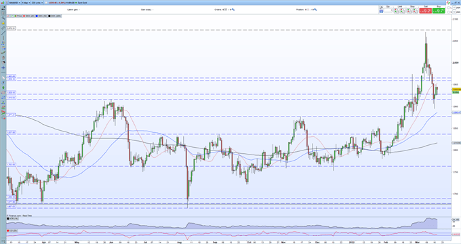Toggle the green checkmark in indicator legend
Image resolution: width=461 pixels, height=244 pixels.
(x=12, y=16)
